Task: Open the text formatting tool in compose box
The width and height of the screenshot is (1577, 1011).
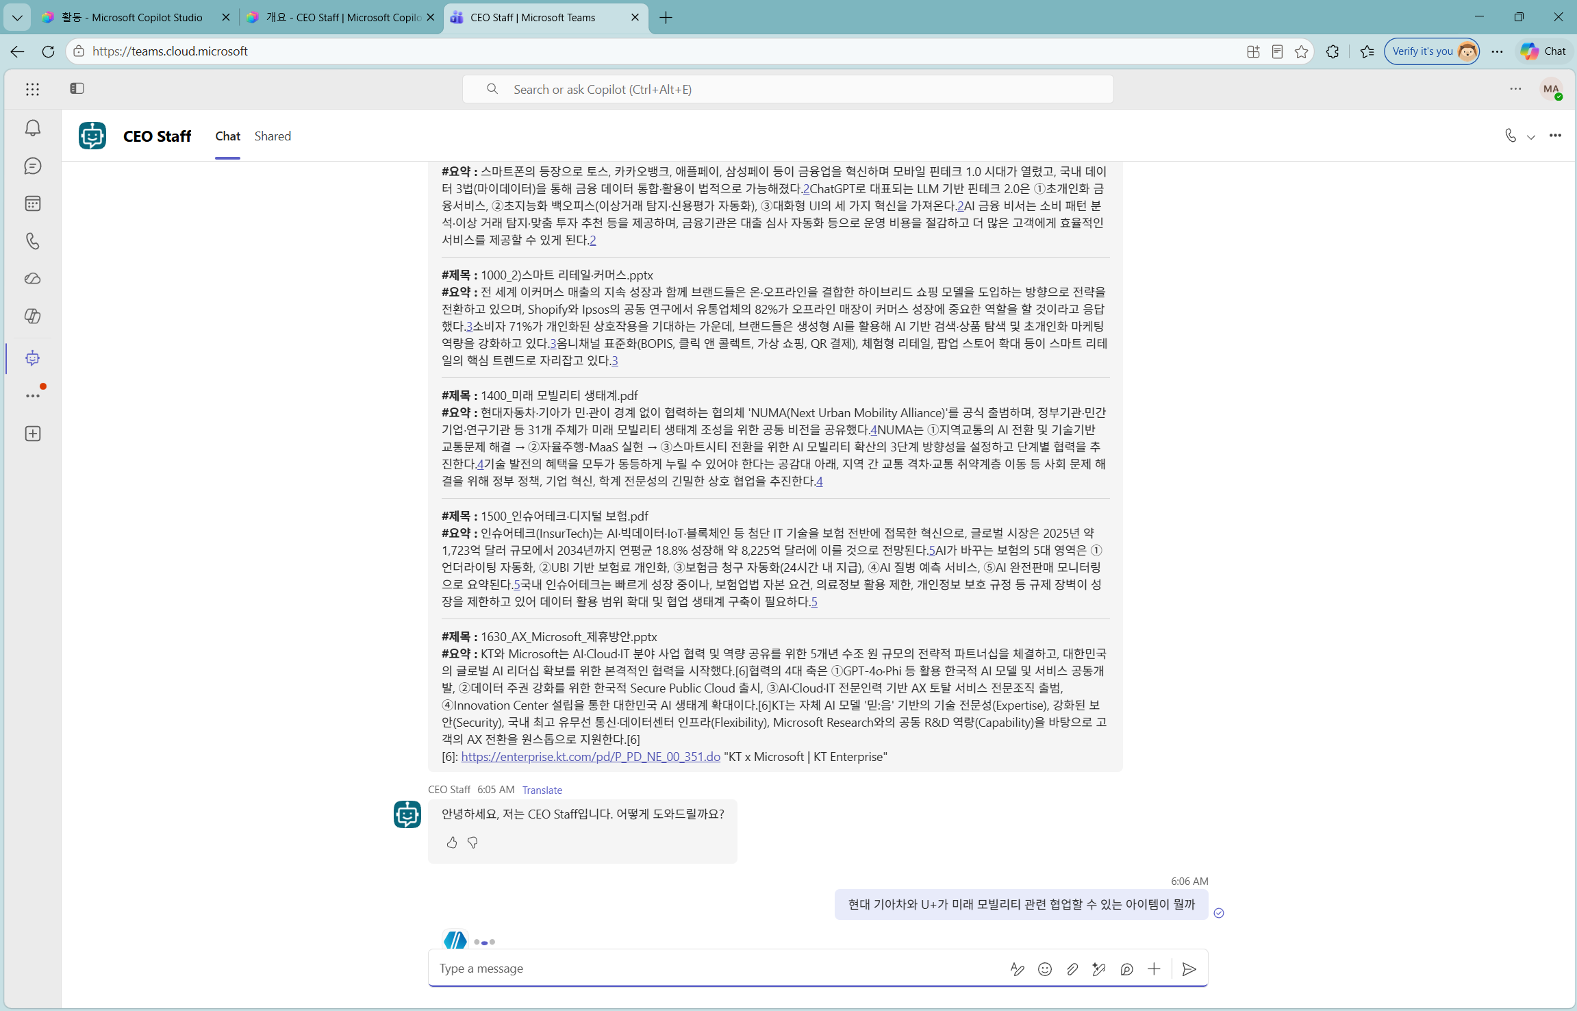Action: 1017,969
